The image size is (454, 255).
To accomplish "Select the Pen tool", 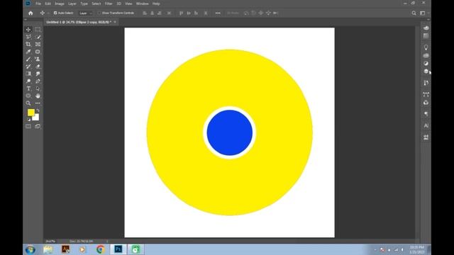I will [38, 81].
